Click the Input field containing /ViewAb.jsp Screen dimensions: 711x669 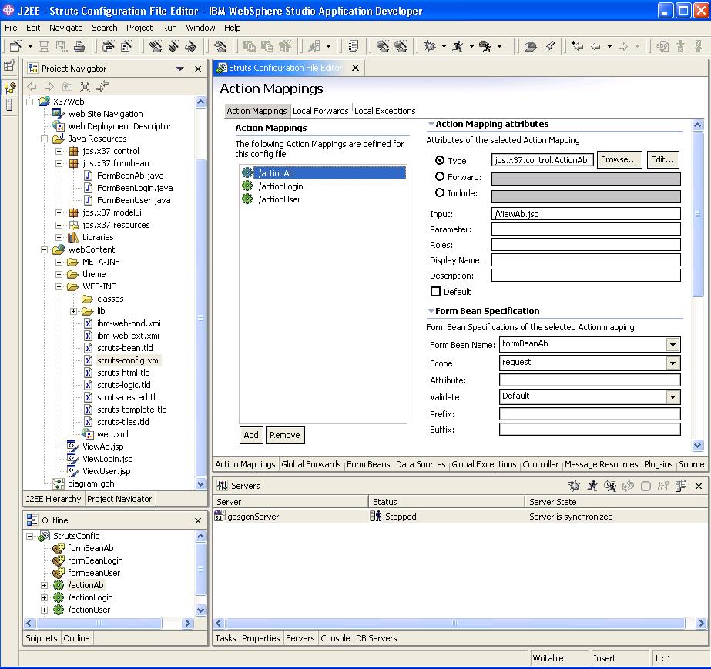[586, 214]
